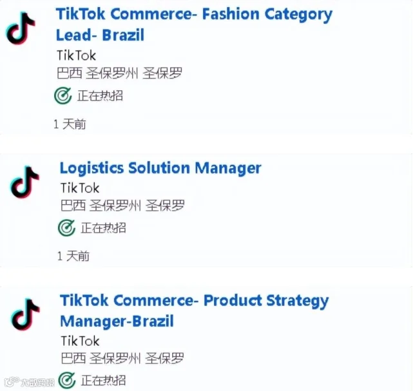
Task: Click TikTok company name under Fashion Category Lead
Action: pos(77,55)
